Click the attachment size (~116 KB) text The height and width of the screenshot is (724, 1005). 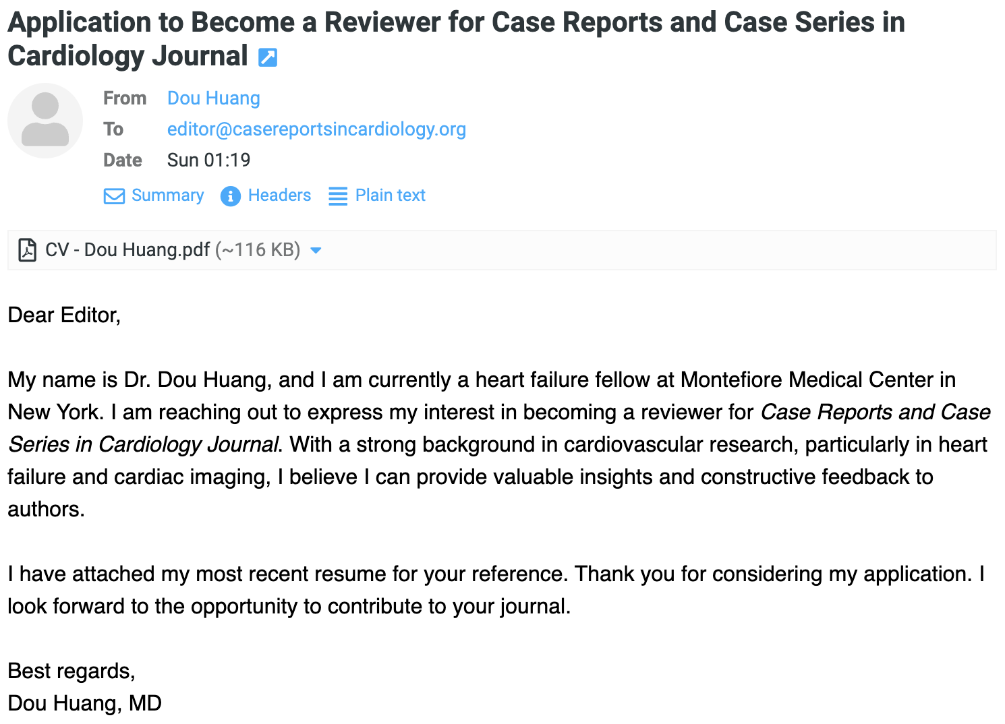(x=258, y=250)
